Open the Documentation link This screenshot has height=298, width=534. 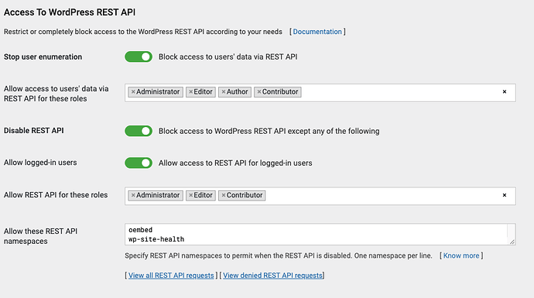tap(317, 32)
